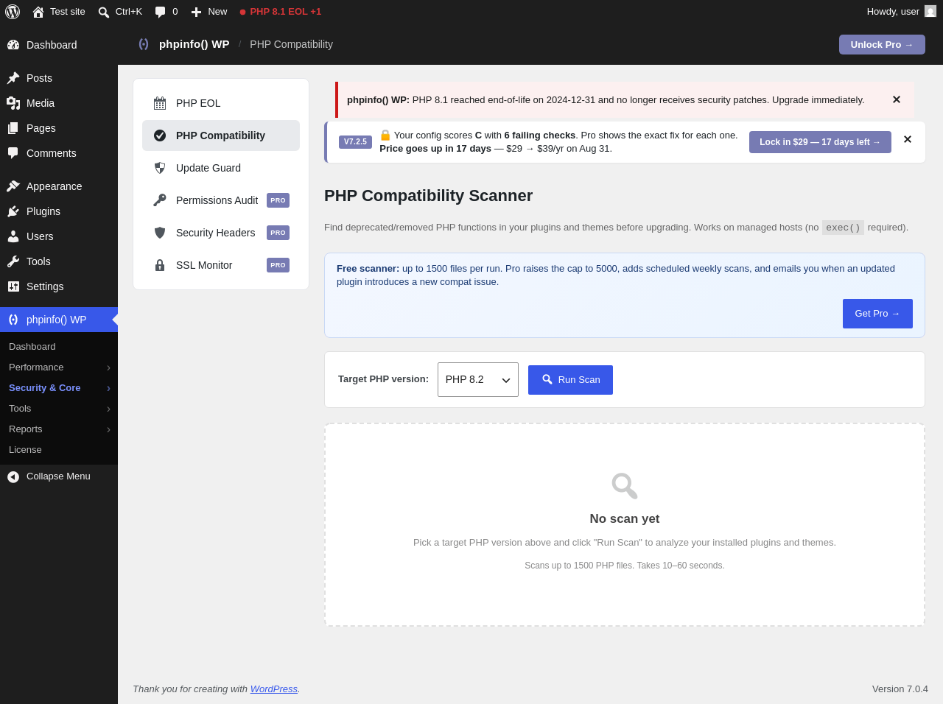The height and width of the screenshot is (704, 943).
Task: Click the Collapse Menu arrow icon
Action: coord(13,477)
